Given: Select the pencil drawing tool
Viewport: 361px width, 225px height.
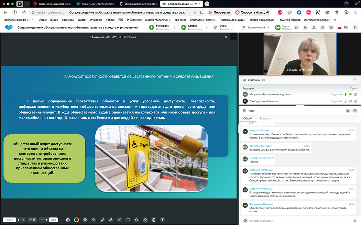Looking at the screenshot, I should pyautogui.click(x=111, y=220).
